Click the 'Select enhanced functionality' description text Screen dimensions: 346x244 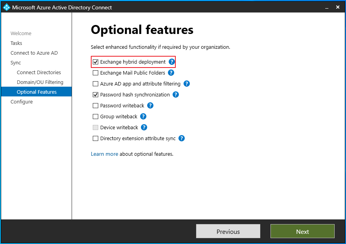click(x=160, y=47)
